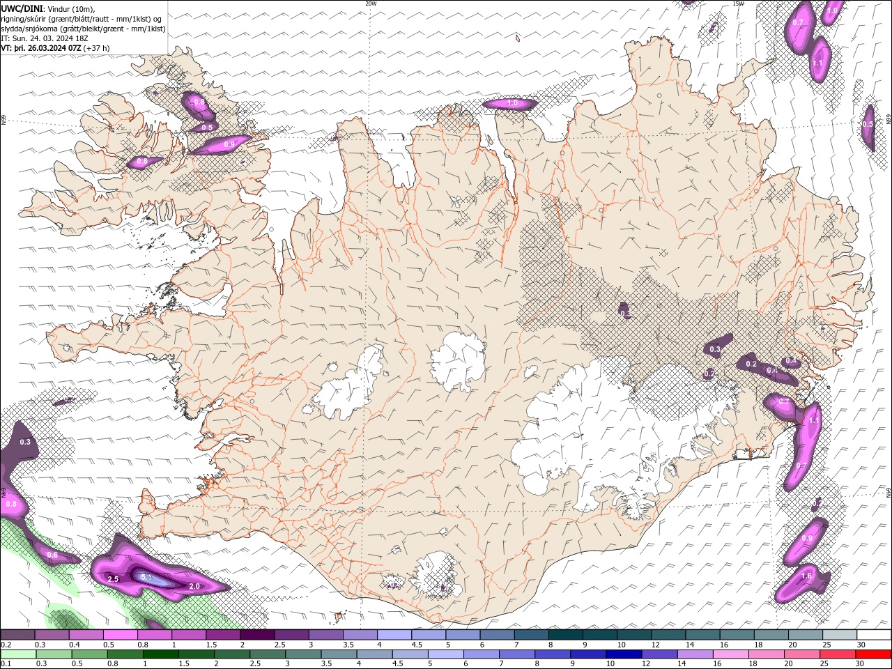
Task: Click the UWC/DINI title text
Action: pos(20,8)
